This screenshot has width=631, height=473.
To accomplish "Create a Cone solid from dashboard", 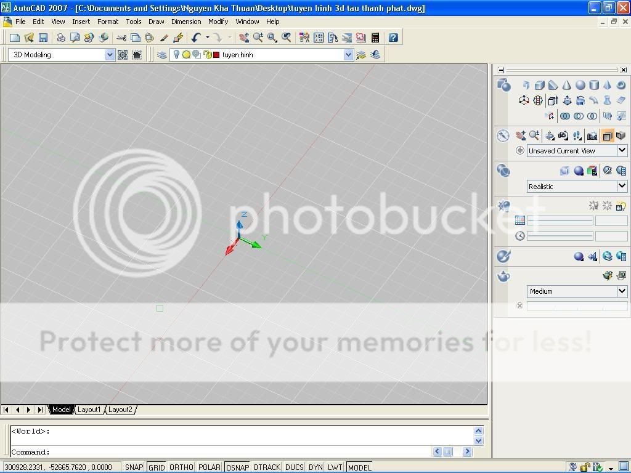I will click(x=567, y=85).
